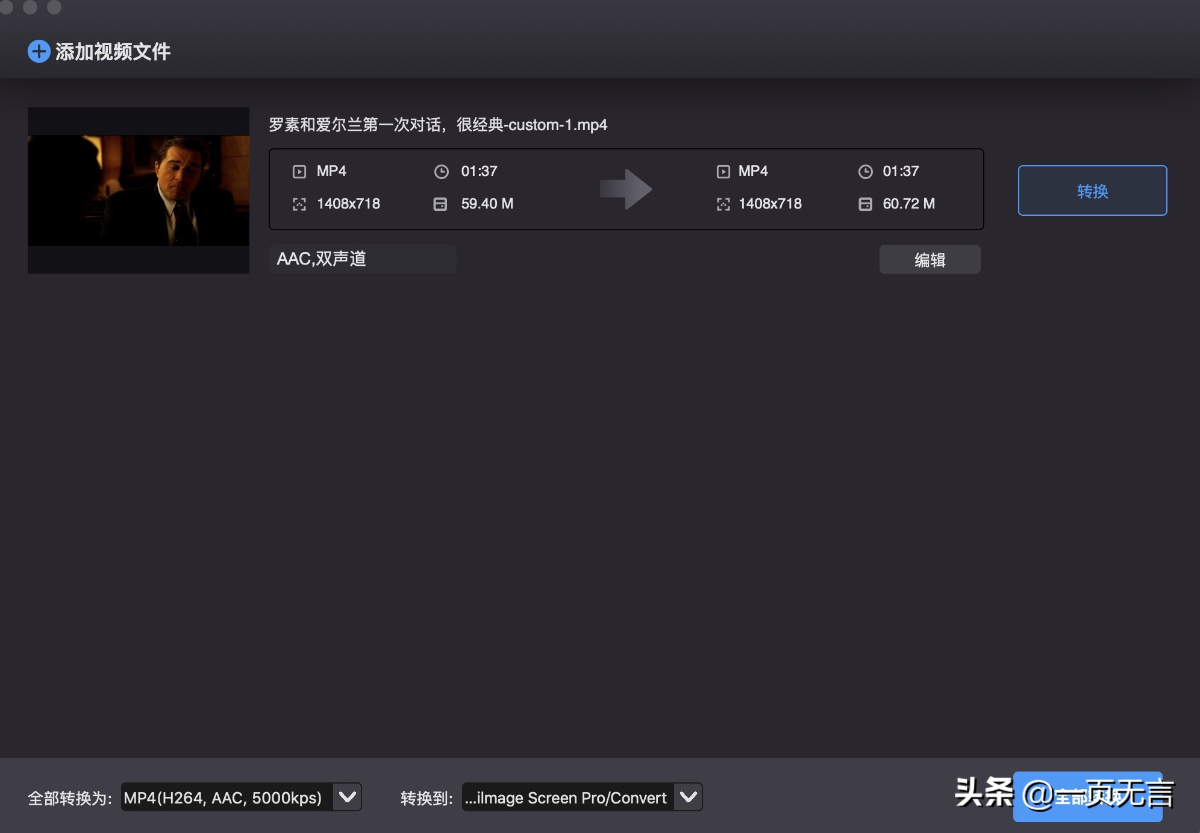Click the video preview thumbnail

[138, 190]
